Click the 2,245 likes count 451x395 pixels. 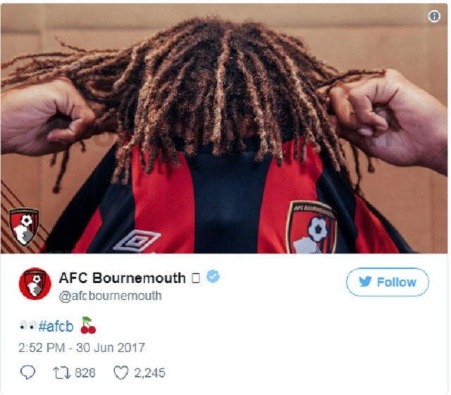pos(149,373)
